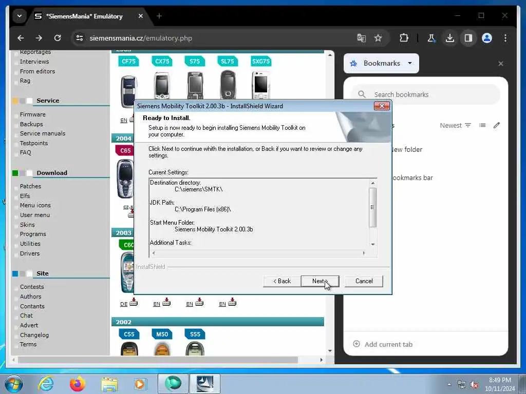Select the CF75 phone label
526x394 pixels.
click(x=128, y=62)
